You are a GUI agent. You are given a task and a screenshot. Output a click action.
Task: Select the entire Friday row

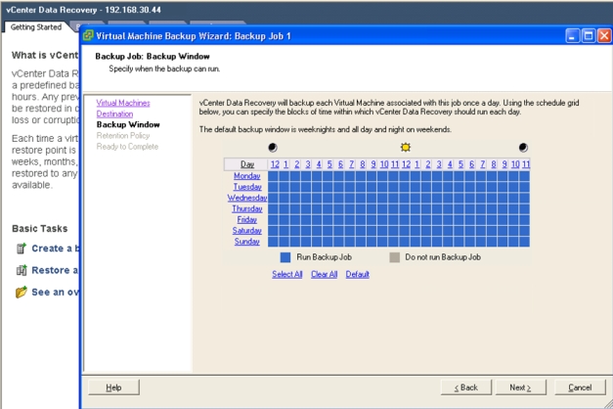(247, 219)
